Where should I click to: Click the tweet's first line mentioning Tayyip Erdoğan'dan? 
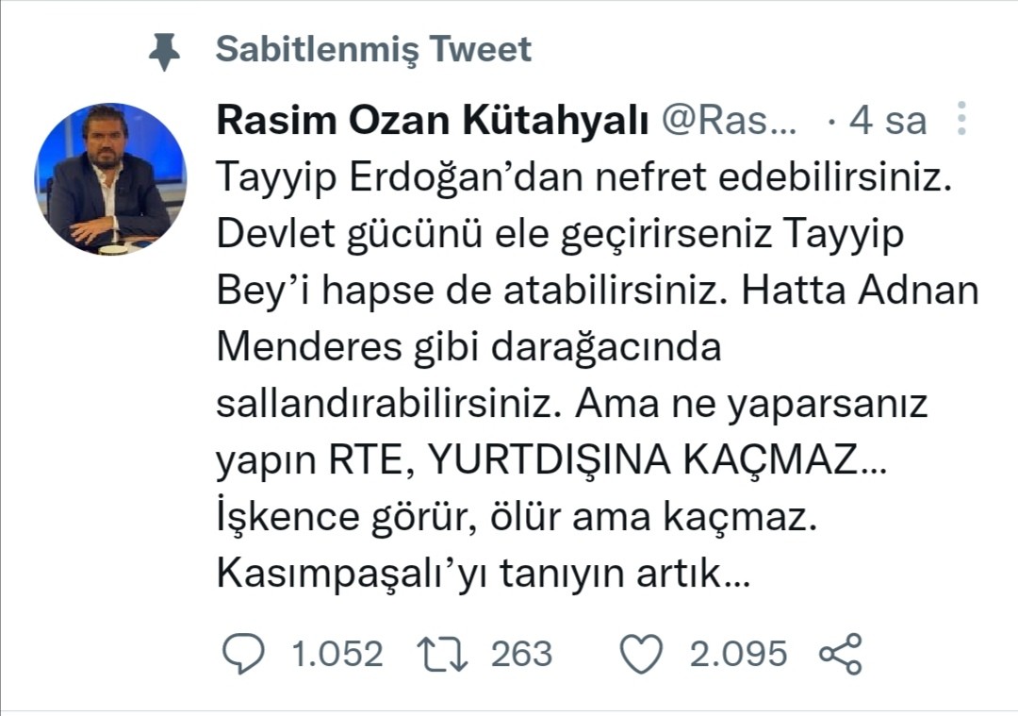click(x=581, y=176)
